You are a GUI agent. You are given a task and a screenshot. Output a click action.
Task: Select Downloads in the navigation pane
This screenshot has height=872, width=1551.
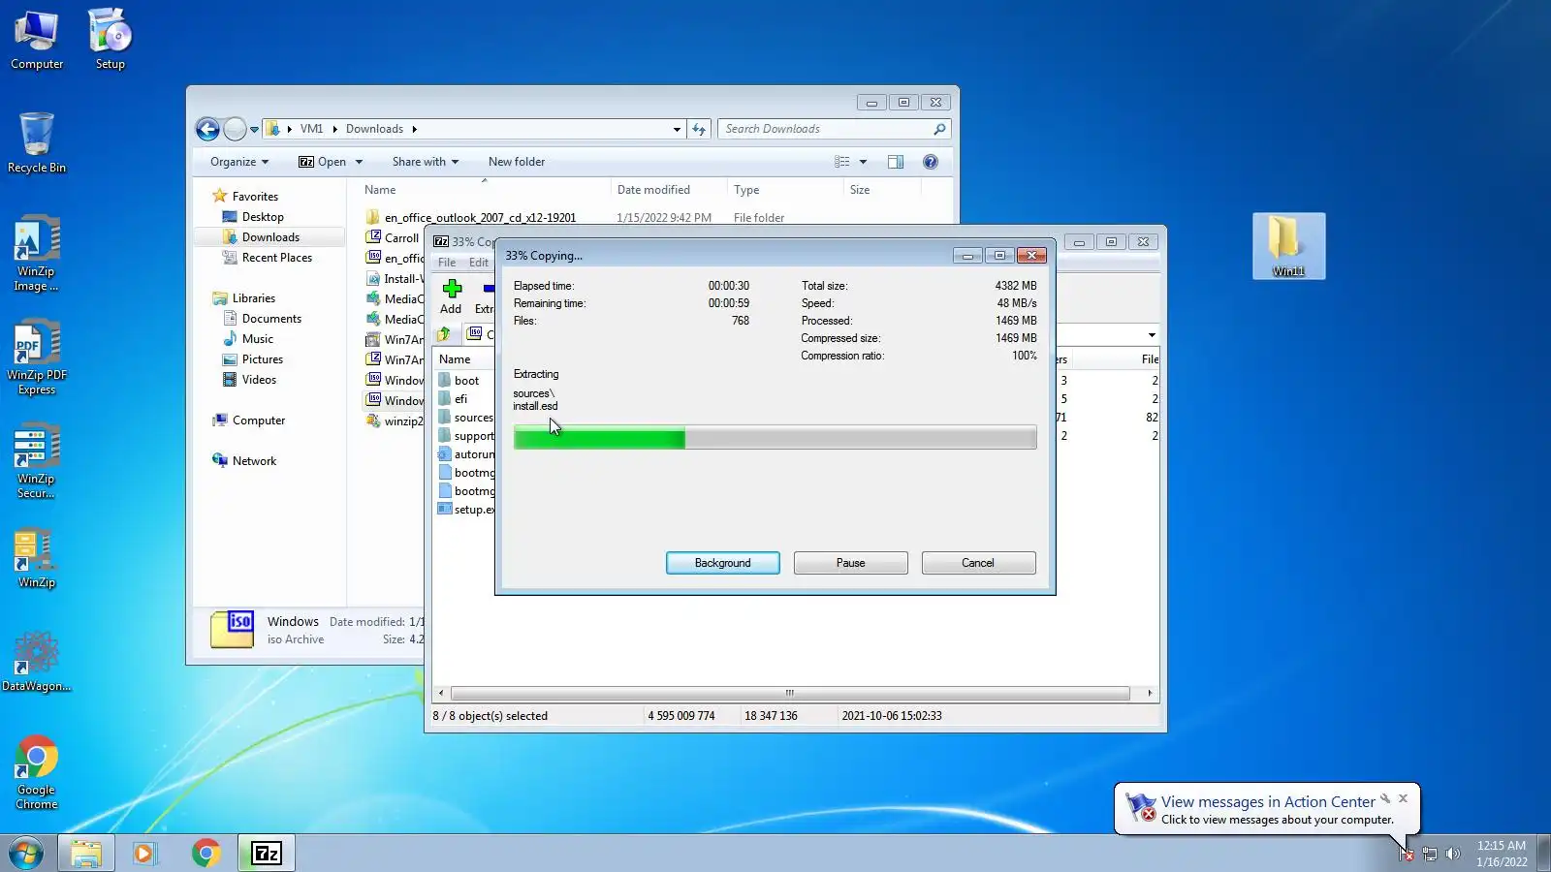270,237
